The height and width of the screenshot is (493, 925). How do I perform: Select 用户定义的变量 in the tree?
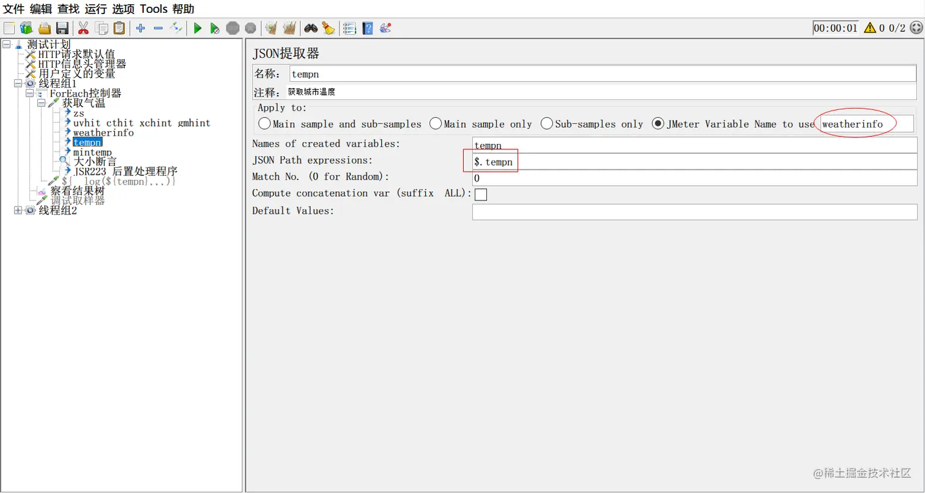pos(76,74)
